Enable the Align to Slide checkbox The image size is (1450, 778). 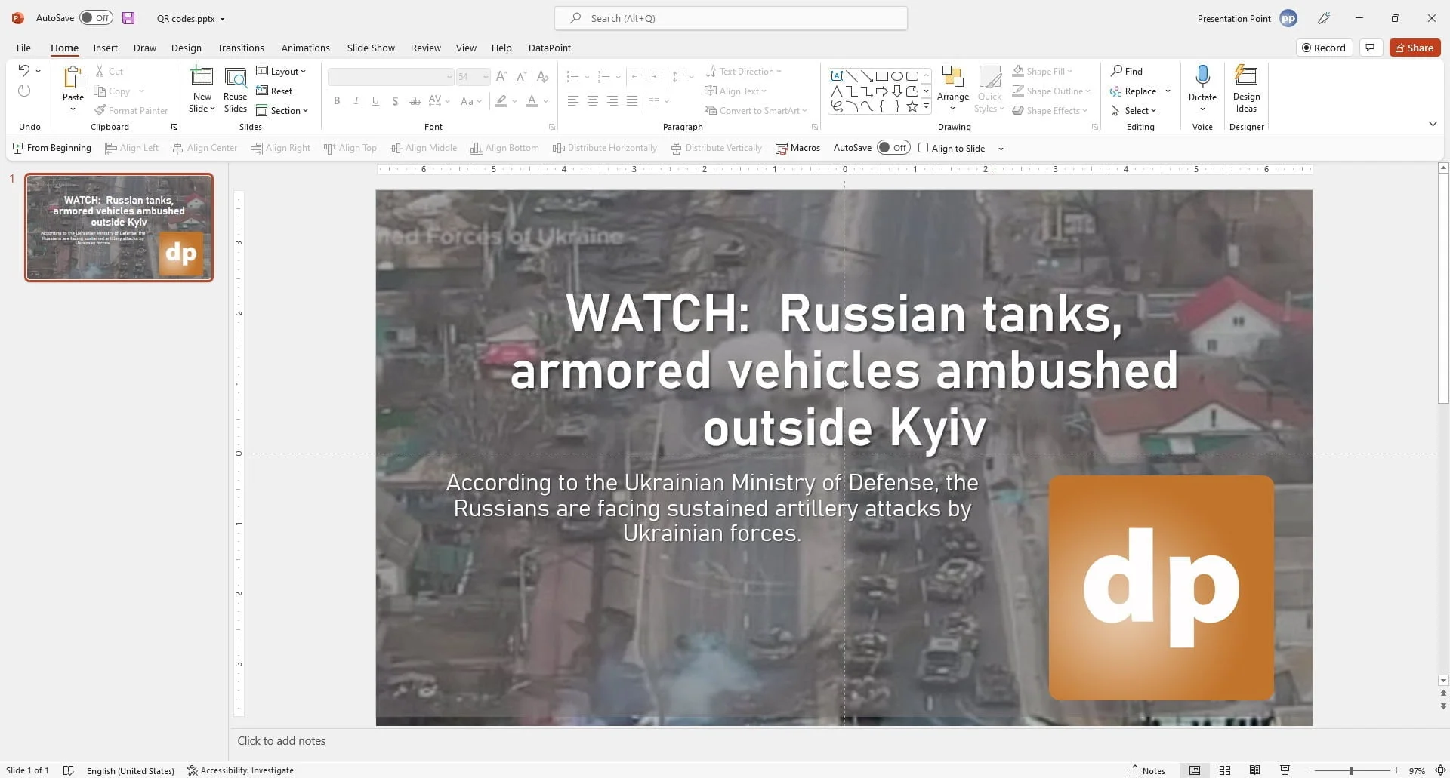pos(924,148)
